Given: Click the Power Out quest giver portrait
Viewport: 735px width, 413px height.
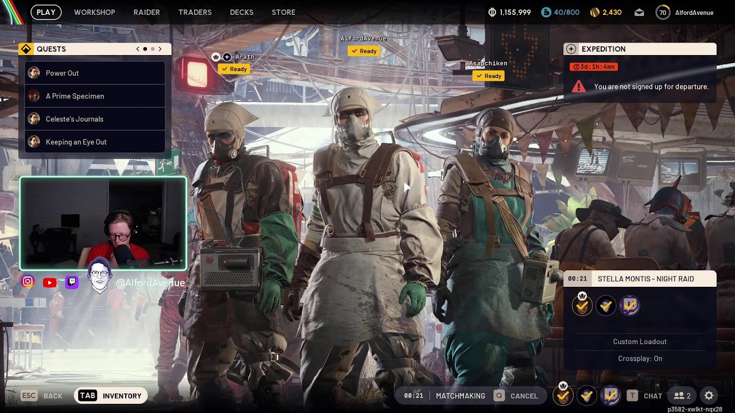Looking at the screenshot, I should pyautogui.click(x=34, y=73).
